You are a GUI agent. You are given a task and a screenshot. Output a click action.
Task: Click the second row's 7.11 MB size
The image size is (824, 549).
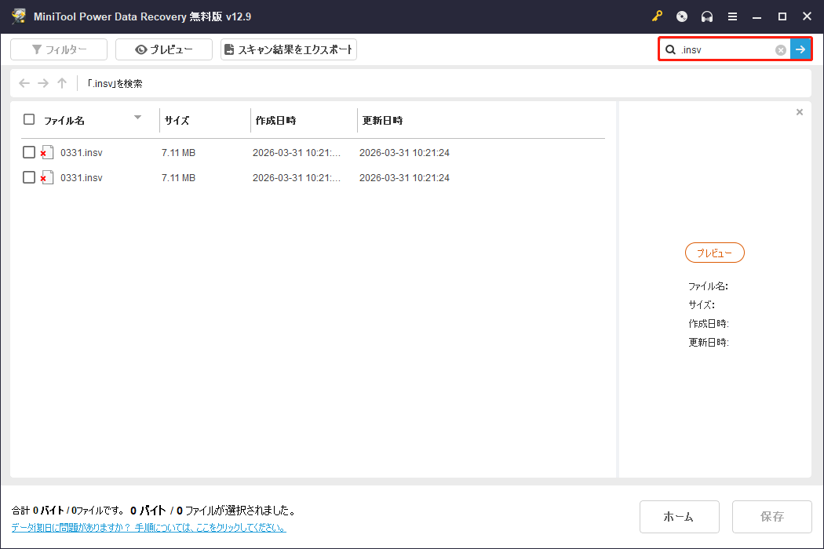click(179, 178)
